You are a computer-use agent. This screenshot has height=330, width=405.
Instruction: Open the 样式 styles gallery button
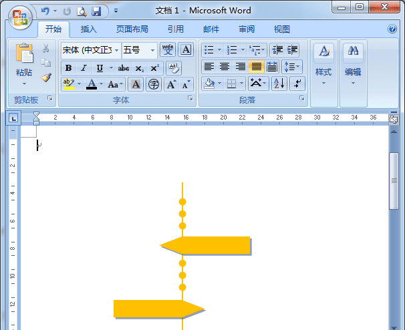(323, 65)
